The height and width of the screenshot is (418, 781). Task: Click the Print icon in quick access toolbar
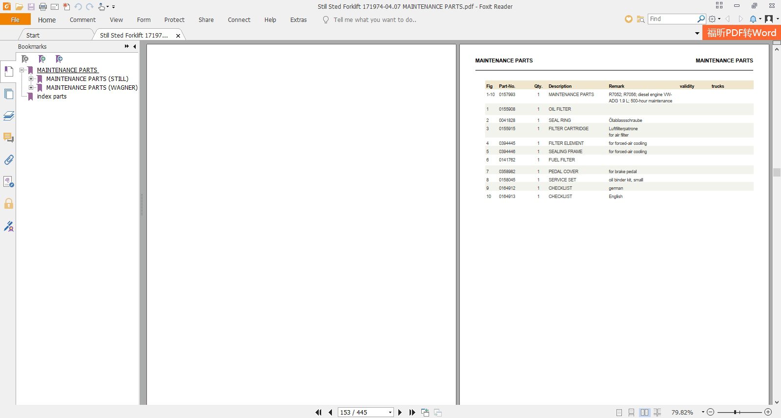coord(43,7)
